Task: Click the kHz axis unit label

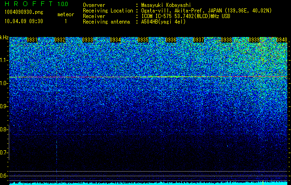Action: pyautogui.click(x=4, y=37)
